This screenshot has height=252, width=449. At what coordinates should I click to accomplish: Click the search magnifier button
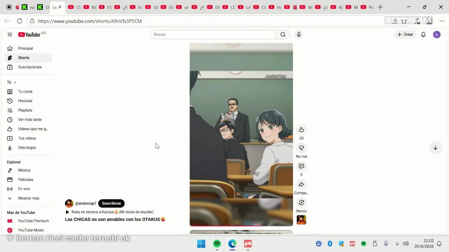(x=283, y=34)
